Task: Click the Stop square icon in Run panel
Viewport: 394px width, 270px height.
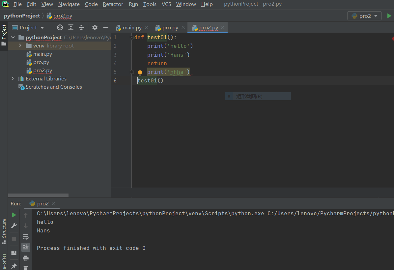Action: [14, 239]
